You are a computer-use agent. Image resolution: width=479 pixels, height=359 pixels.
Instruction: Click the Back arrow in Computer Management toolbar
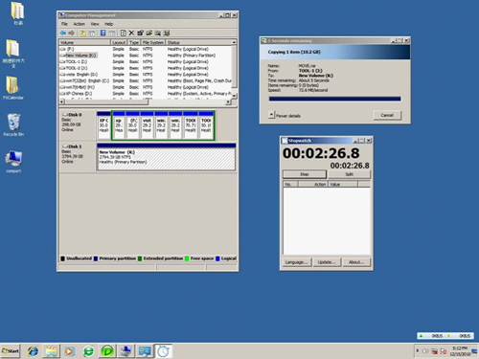coord(63,33)
